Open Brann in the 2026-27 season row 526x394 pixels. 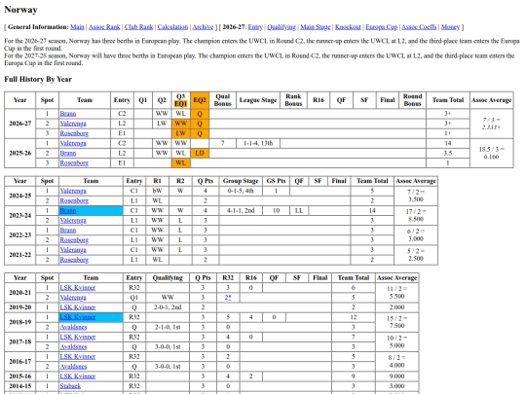click(68, 114)
